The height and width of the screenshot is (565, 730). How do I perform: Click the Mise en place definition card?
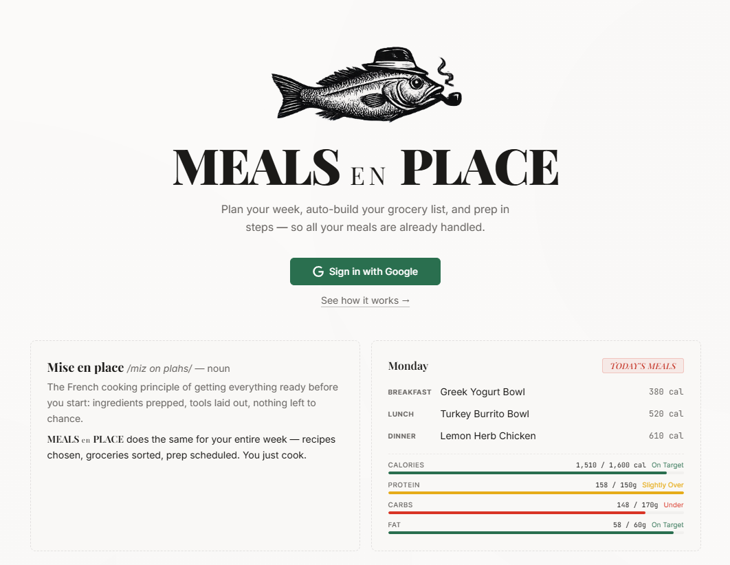pos(195,445)
